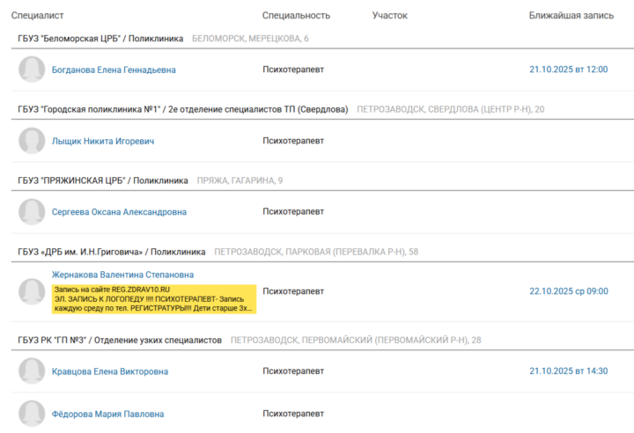
Task: Open Богданова Елена Геннадьевна profile link
Action: coord(114,70)
